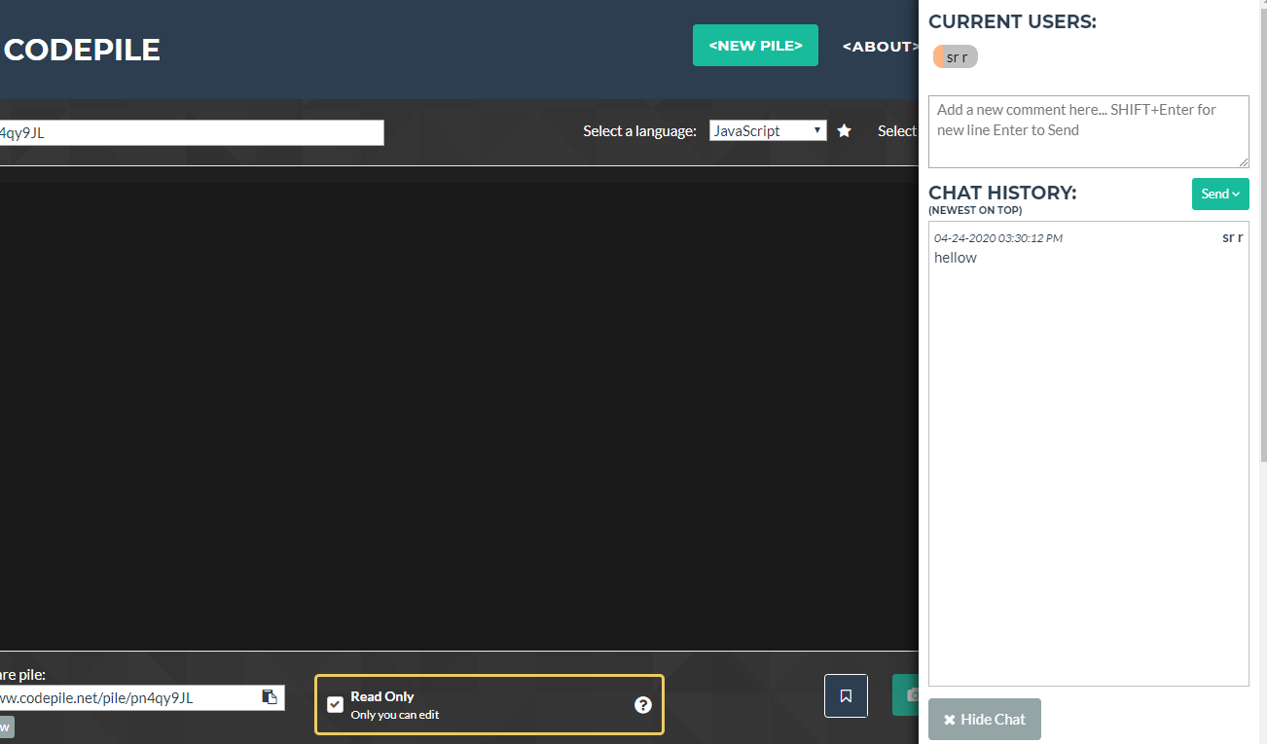Click the chat timestamp '04-24-2020 03:30:12 PM'
The height and width of the screenshot is (744, 1267).
point(998,238)
